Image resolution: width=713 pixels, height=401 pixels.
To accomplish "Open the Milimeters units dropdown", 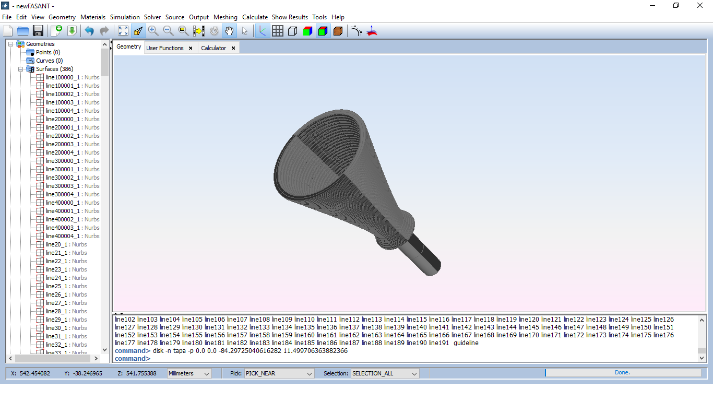I will tap(189, 373).
